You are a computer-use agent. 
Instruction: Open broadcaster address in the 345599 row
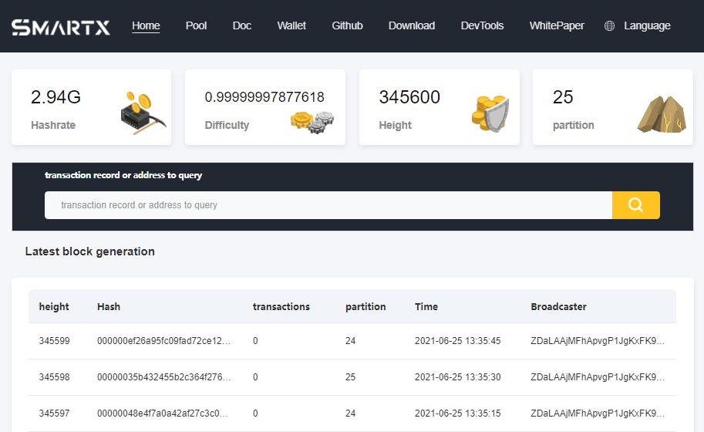598,341
